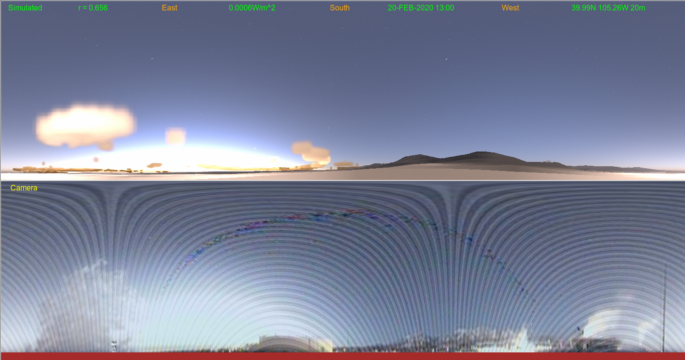This screenshot has width=685, height=360.
Task: Click the large puffy cloud in simulated sky
Action: tap(84, 125)
